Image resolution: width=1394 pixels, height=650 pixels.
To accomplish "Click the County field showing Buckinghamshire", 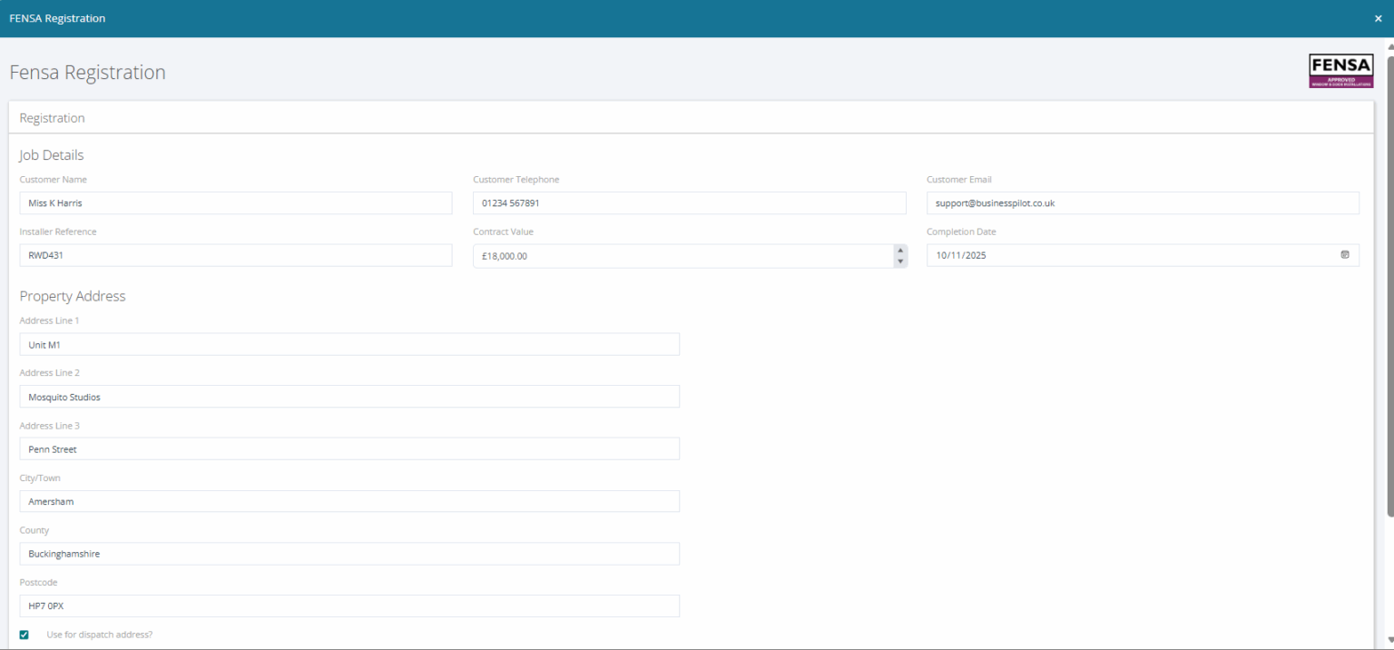I will coord(349,553).
